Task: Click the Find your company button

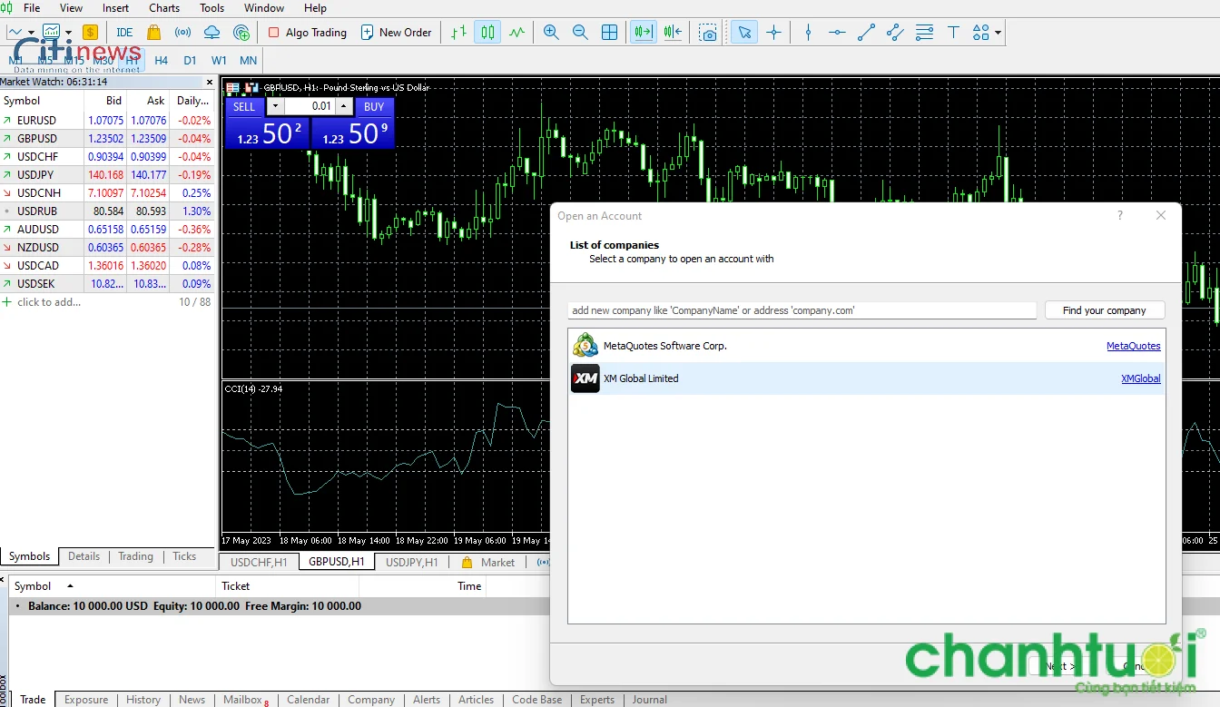Action: [1105, 310]
